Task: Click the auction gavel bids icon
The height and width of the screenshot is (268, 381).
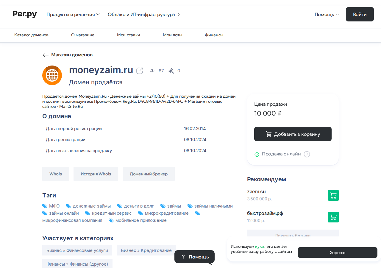Action: [x=171, y=71]
